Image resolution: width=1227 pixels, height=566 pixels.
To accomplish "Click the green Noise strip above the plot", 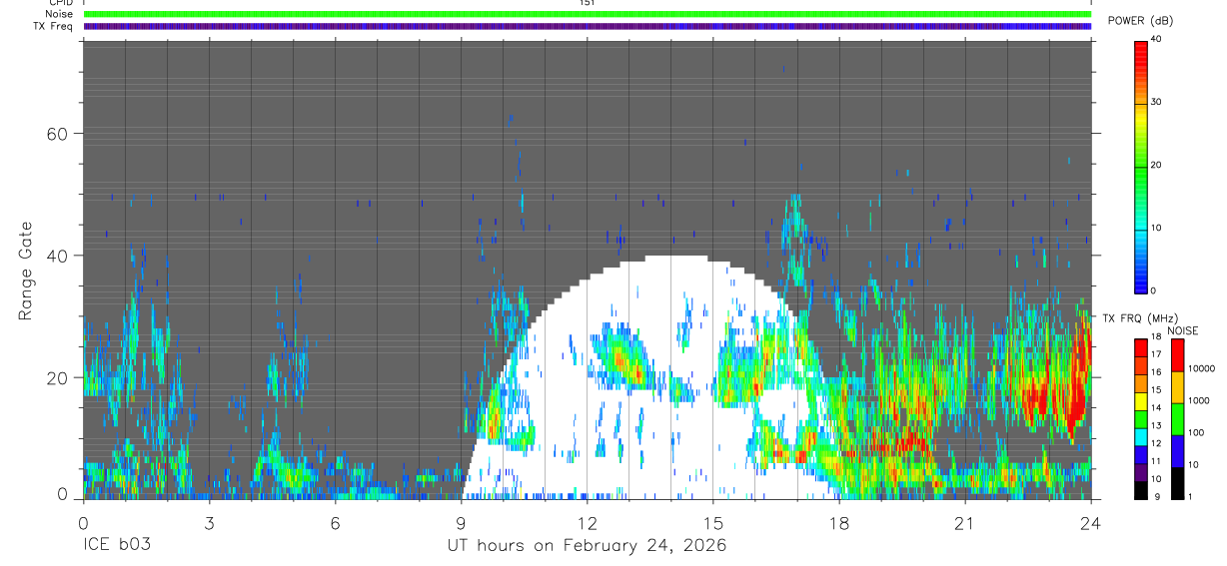I will [588, 14].
